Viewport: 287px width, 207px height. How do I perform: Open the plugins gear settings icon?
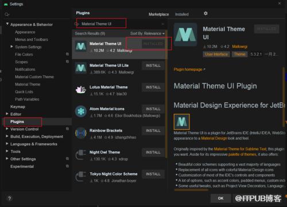(205, 13)
